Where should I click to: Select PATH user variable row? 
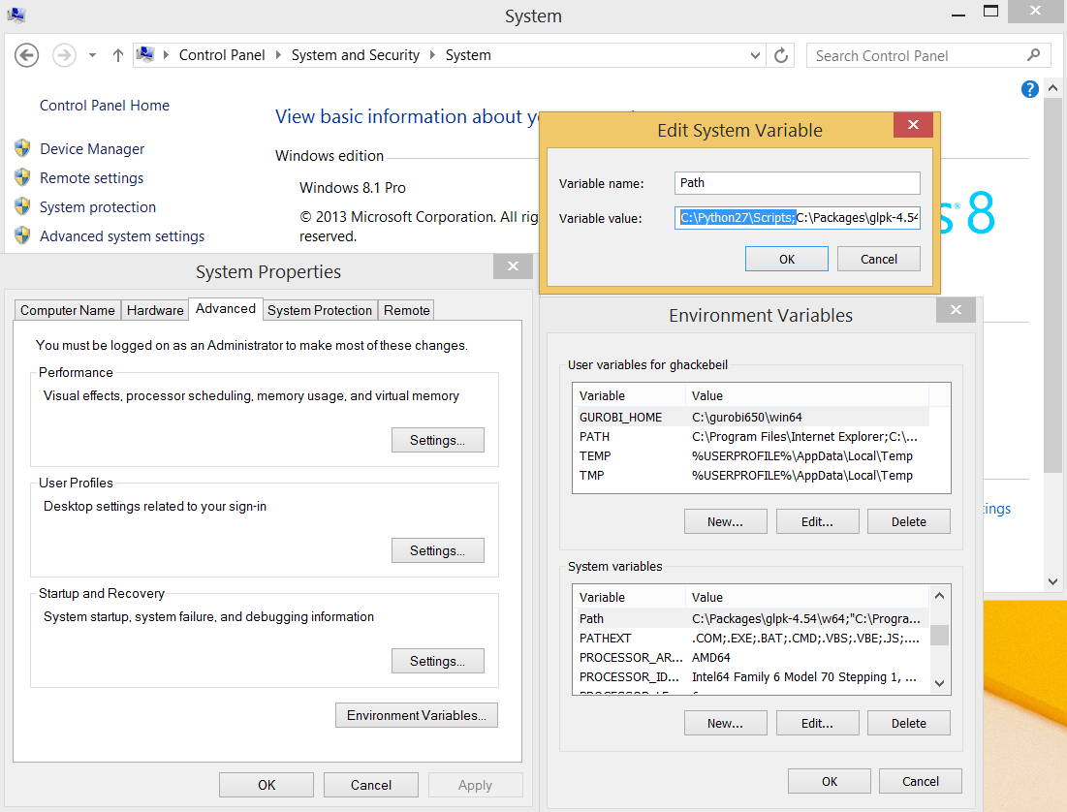[x=751, y=436]
